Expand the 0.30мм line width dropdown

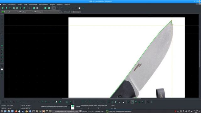pos(26,12)
